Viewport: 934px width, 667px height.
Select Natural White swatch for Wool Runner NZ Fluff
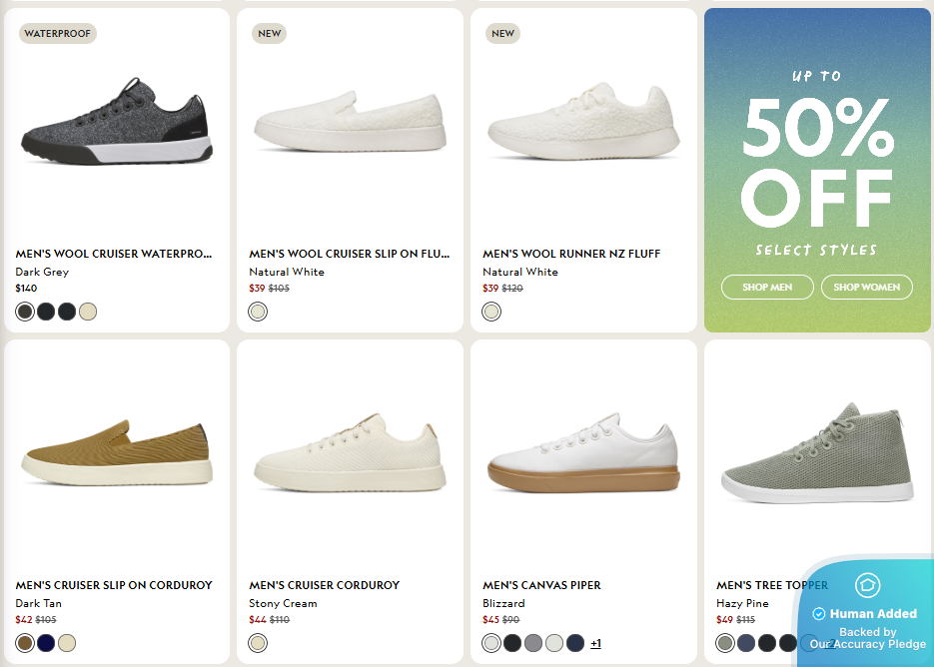pyautogui.click(x=491, y=312)
